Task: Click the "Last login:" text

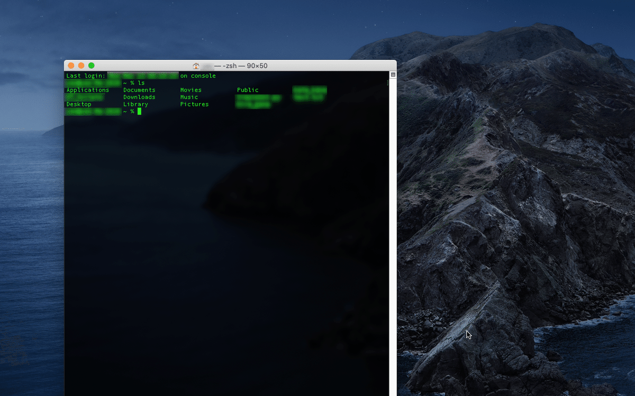Action: (86, 76)
